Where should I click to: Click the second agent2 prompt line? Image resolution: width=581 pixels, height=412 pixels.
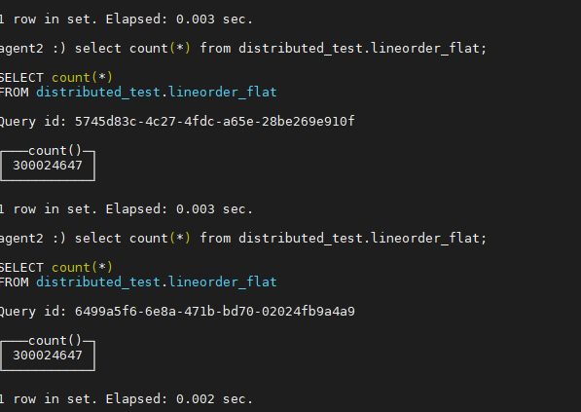(x=243, y=239)
